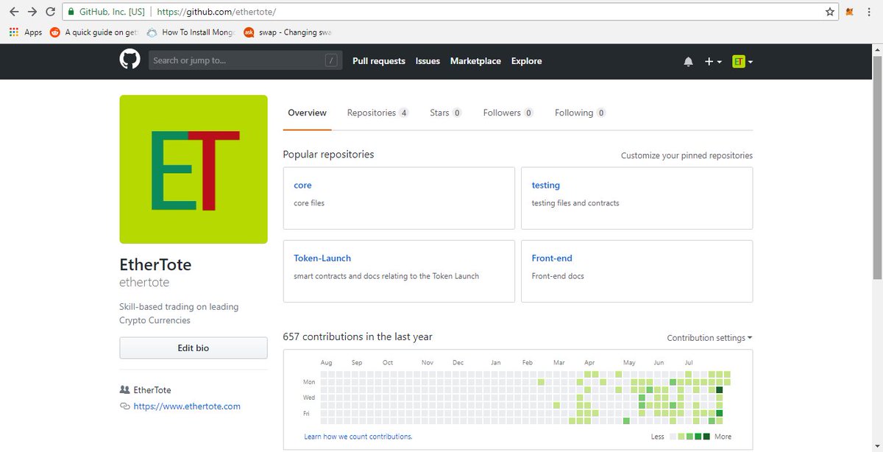Open the Front-end repository
883x452 pixels.
tap(552, 258)
